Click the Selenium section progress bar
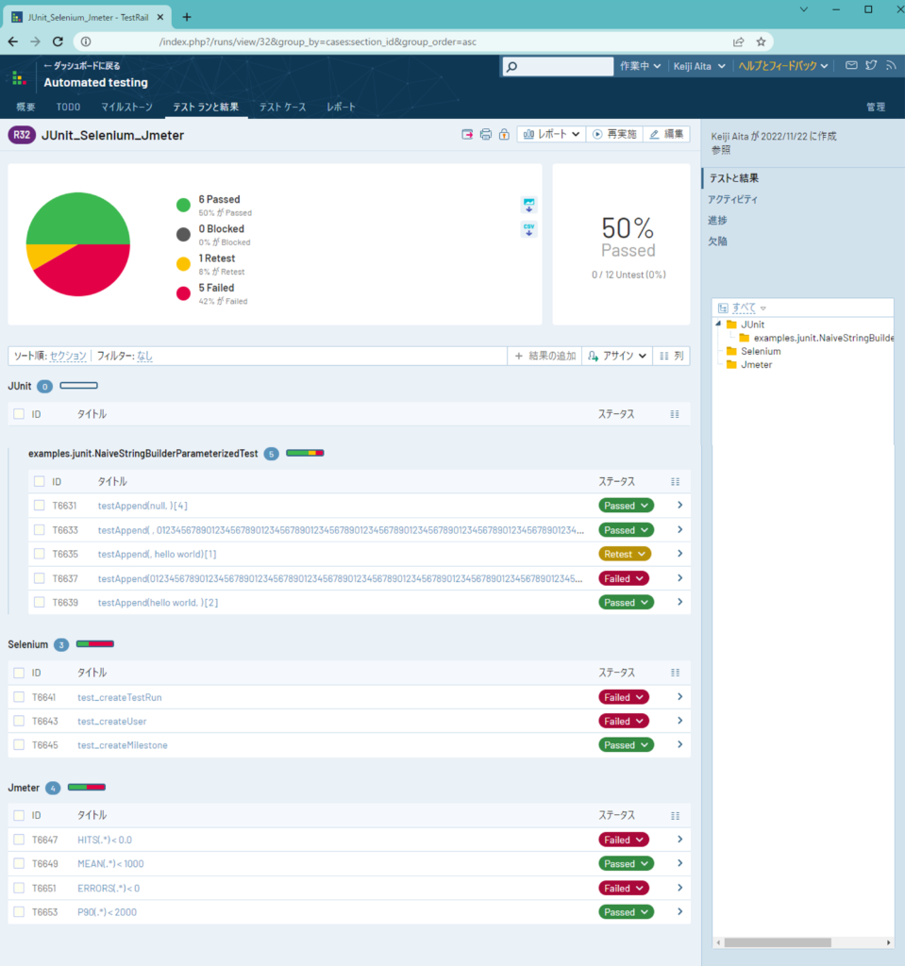The height and width of the screenshot is (966, 905). [x=94, y=644]
